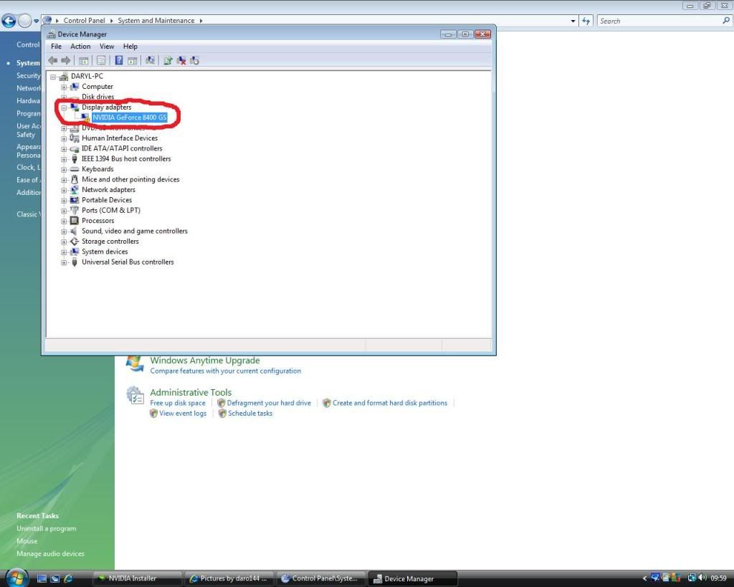Show hidden tray icons arrow
The image size is (734, 587).
point(644,578)
